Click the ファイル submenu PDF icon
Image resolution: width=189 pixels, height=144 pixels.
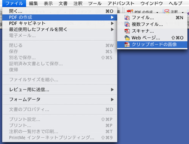(x=127, y=18)
